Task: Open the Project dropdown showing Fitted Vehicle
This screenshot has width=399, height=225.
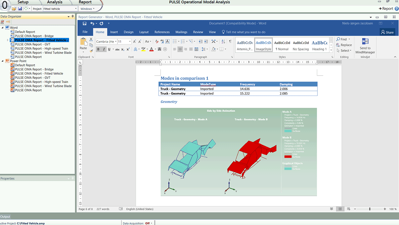Action: (x=60, y=9)
